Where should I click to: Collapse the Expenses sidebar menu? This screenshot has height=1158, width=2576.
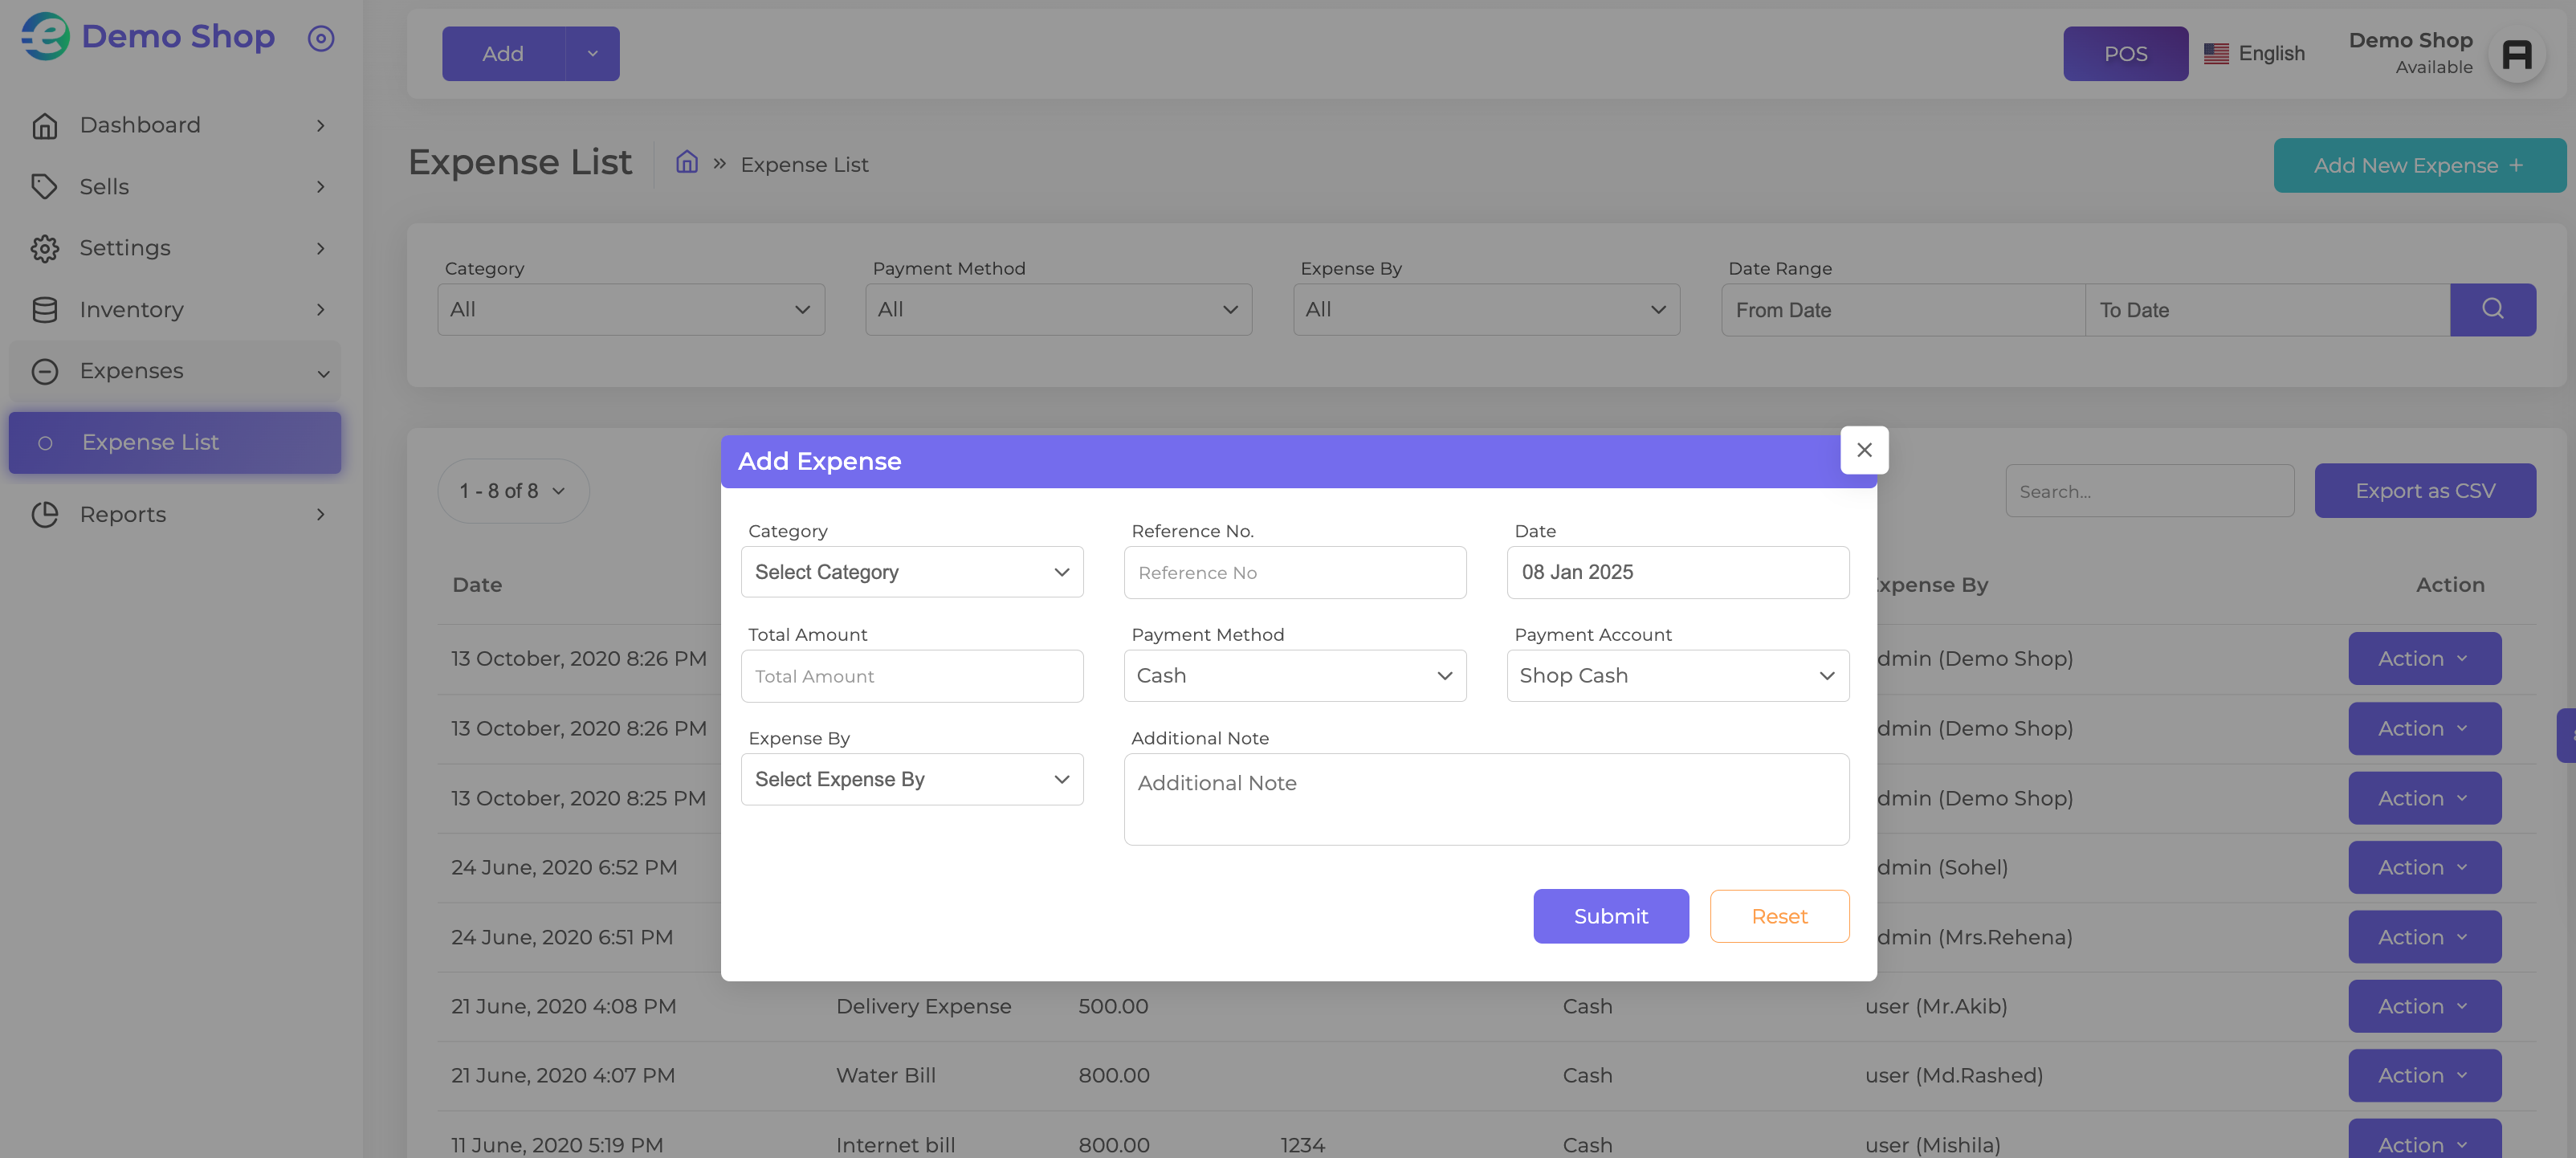(175, 371)
